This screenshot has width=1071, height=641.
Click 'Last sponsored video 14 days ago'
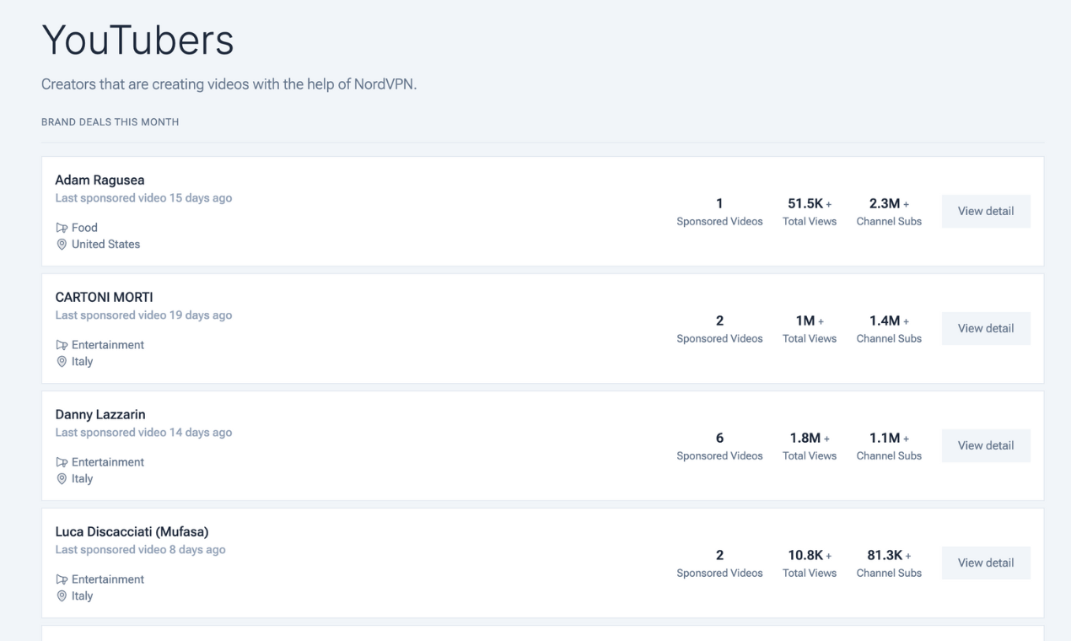(x=143, y=433)
